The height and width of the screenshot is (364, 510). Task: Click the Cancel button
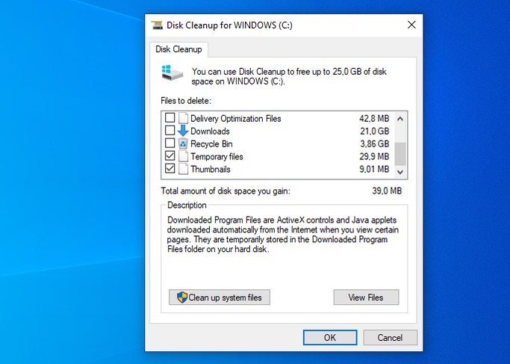tap(390, 337)
